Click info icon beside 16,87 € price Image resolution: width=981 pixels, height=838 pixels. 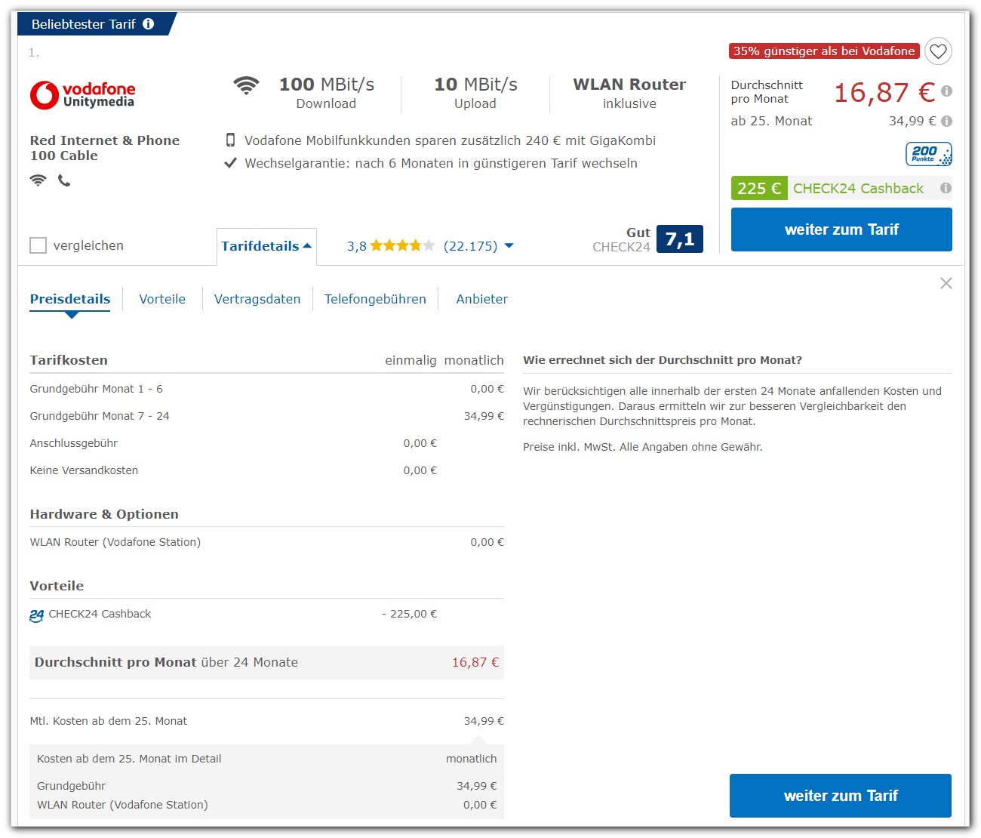[x=946, y=91]
